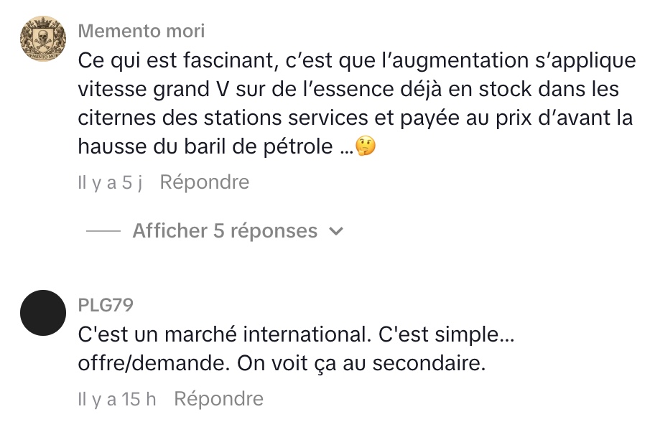655x432 pixels.
Task: Click the Memento mori skull avatar
Action: 43,42
